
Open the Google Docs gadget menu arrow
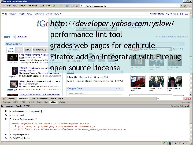(x=117, y=88)
